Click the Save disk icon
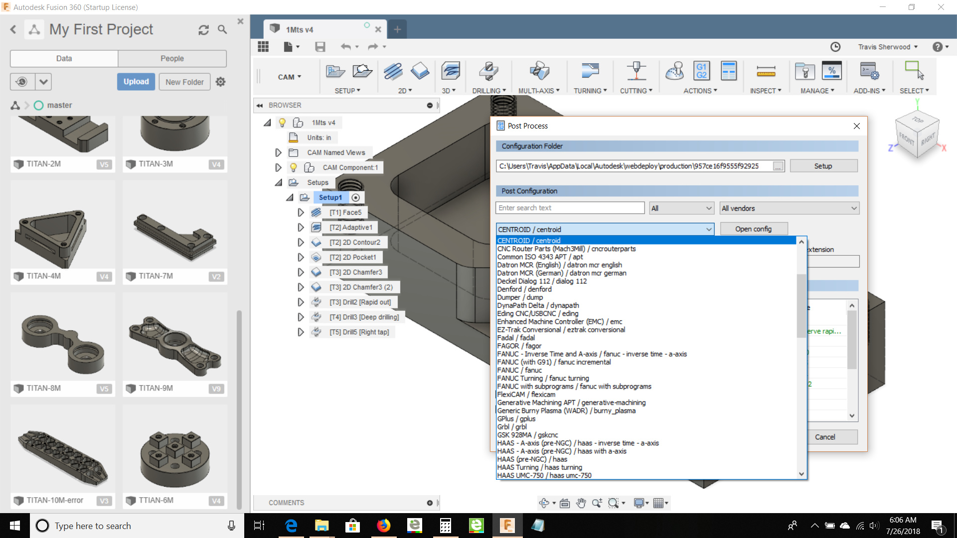This screenshot has height=538, width=957. (x=320, y=47)
